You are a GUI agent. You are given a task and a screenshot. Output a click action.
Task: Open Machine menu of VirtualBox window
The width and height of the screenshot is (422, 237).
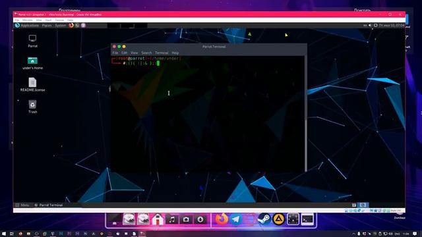tap(28, 20)
